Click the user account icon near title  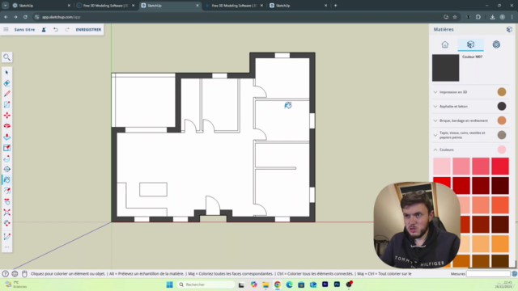pyautogui.click(x=44, y=29)
